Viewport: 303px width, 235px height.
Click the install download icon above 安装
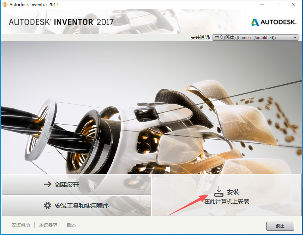tap(219, 191)
